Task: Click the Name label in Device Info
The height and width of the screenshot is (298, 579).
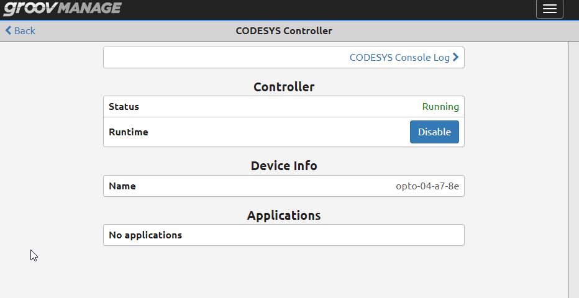Action: click(122, 186)
